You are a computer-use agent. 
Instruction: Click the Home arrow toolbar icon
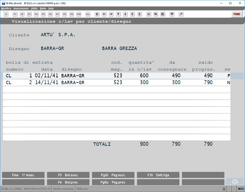97,14
